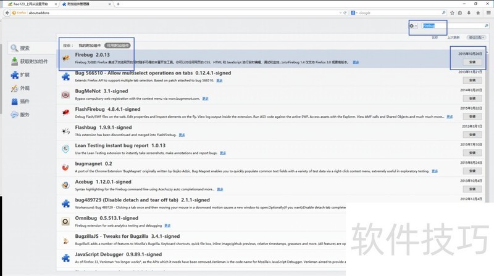Install the Acebug add-on
The image size is (494, 276).
tap(472, 189)
